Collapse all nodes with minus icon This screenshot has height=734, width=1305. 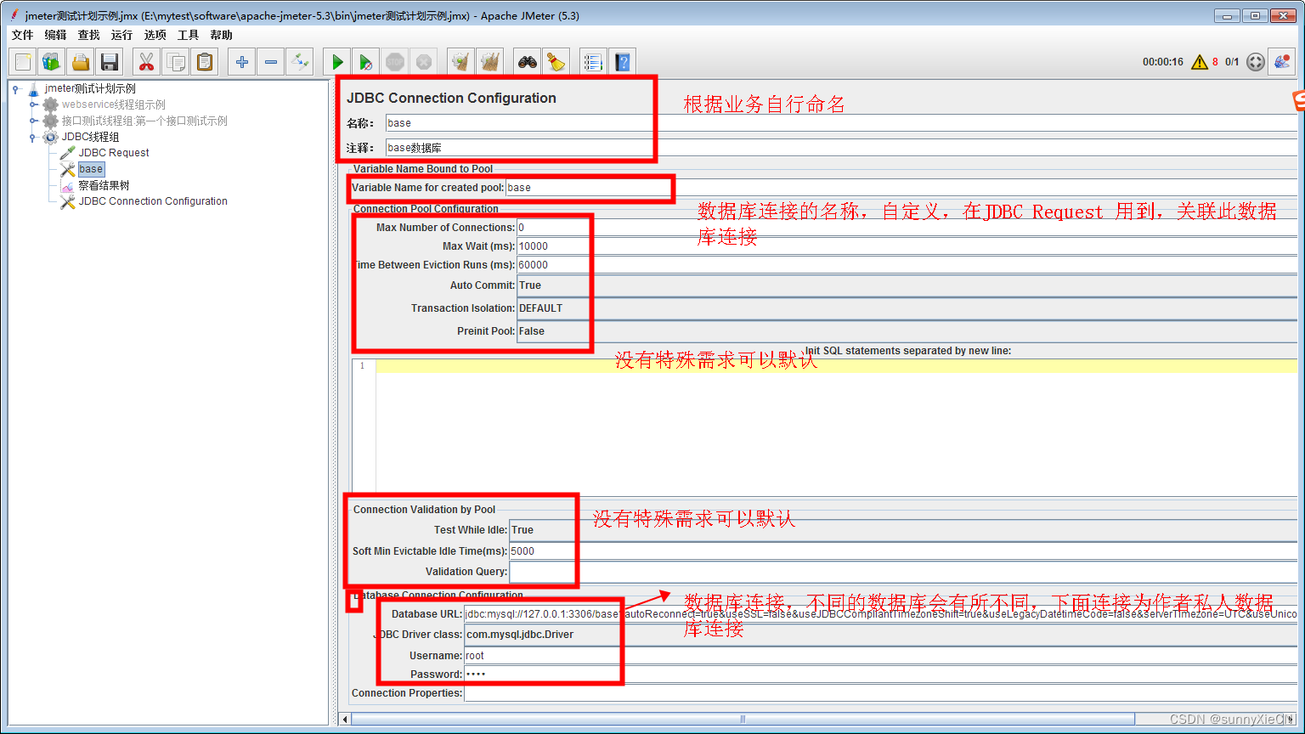pos(271,62)
